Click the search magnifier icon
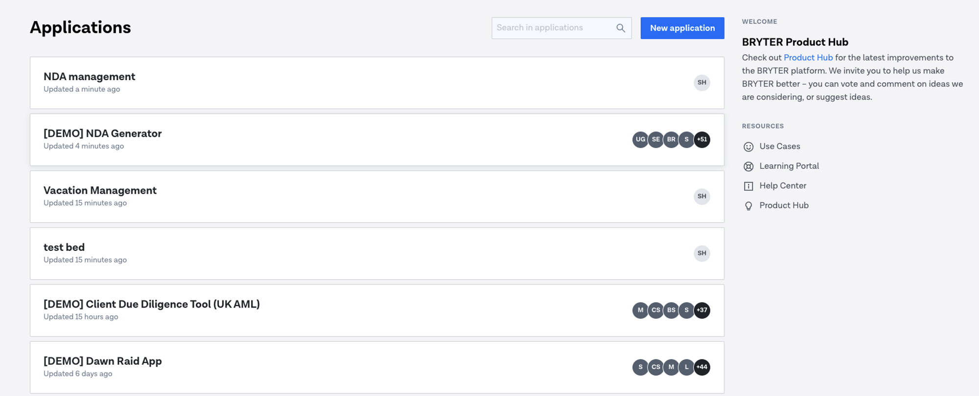Image resolution: width=979 pixels, height=396 pixels. click(620, 28)
